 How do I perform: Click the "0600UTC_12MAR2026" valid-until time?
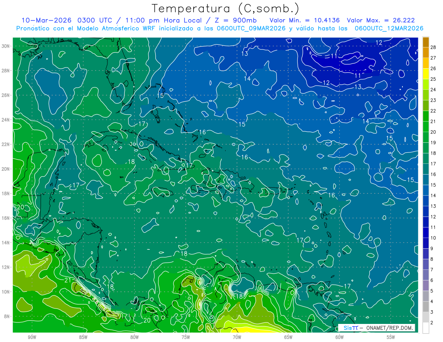(389, 28)
